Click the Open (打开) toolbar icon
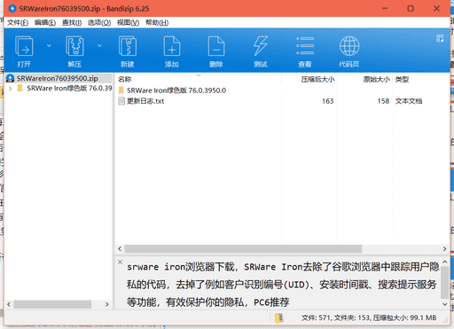 [24, 46]
